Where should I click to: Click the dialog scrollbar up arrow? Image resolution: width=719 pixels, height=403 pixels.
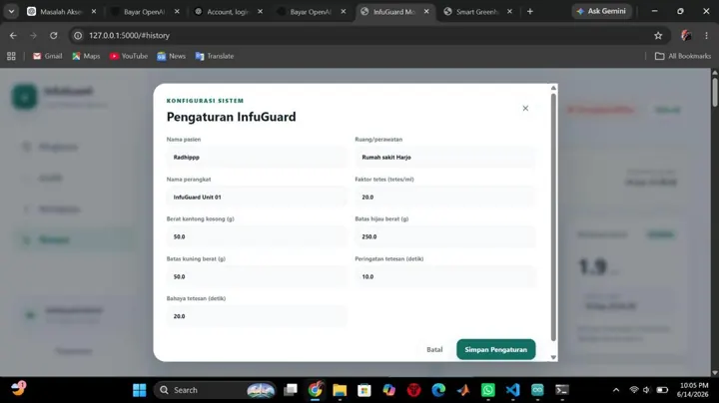click(553, 88)
